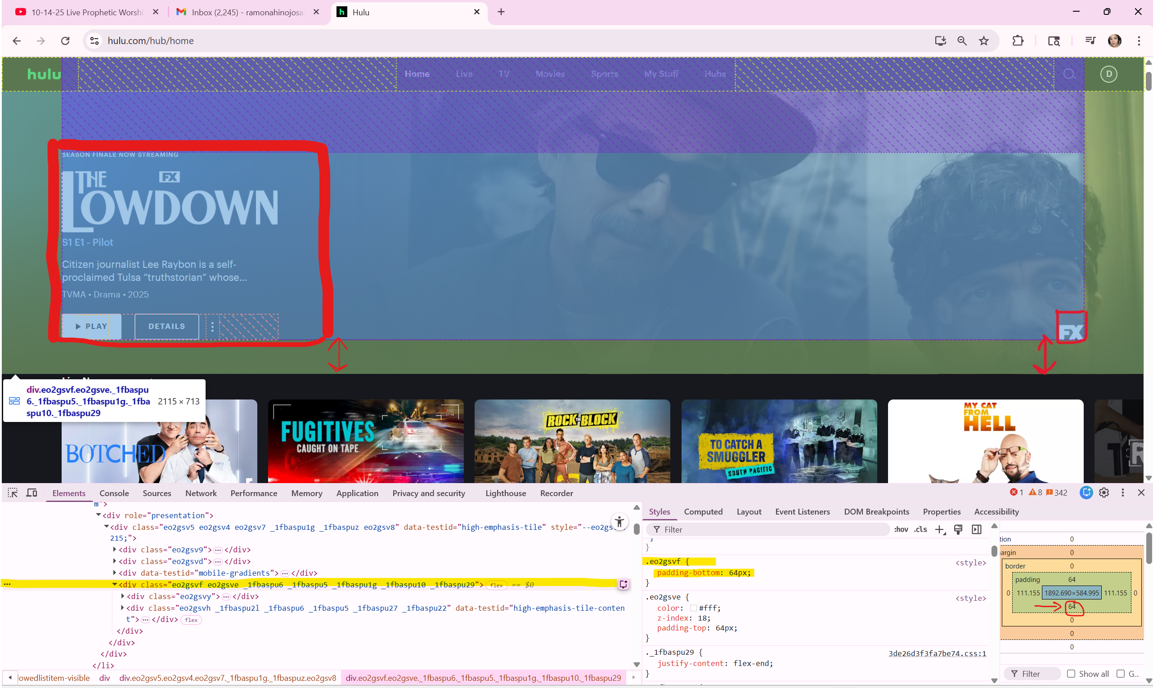Enable the Show all checkbox
This screenshot has width=1153, height=688.
1071,674
